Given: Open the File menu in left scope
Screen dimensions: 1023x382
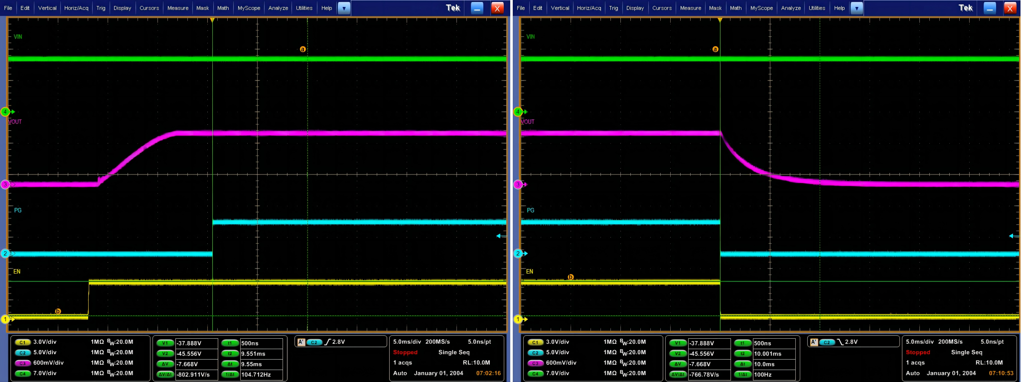Looking at the screenshot, I should coord(8,8).
